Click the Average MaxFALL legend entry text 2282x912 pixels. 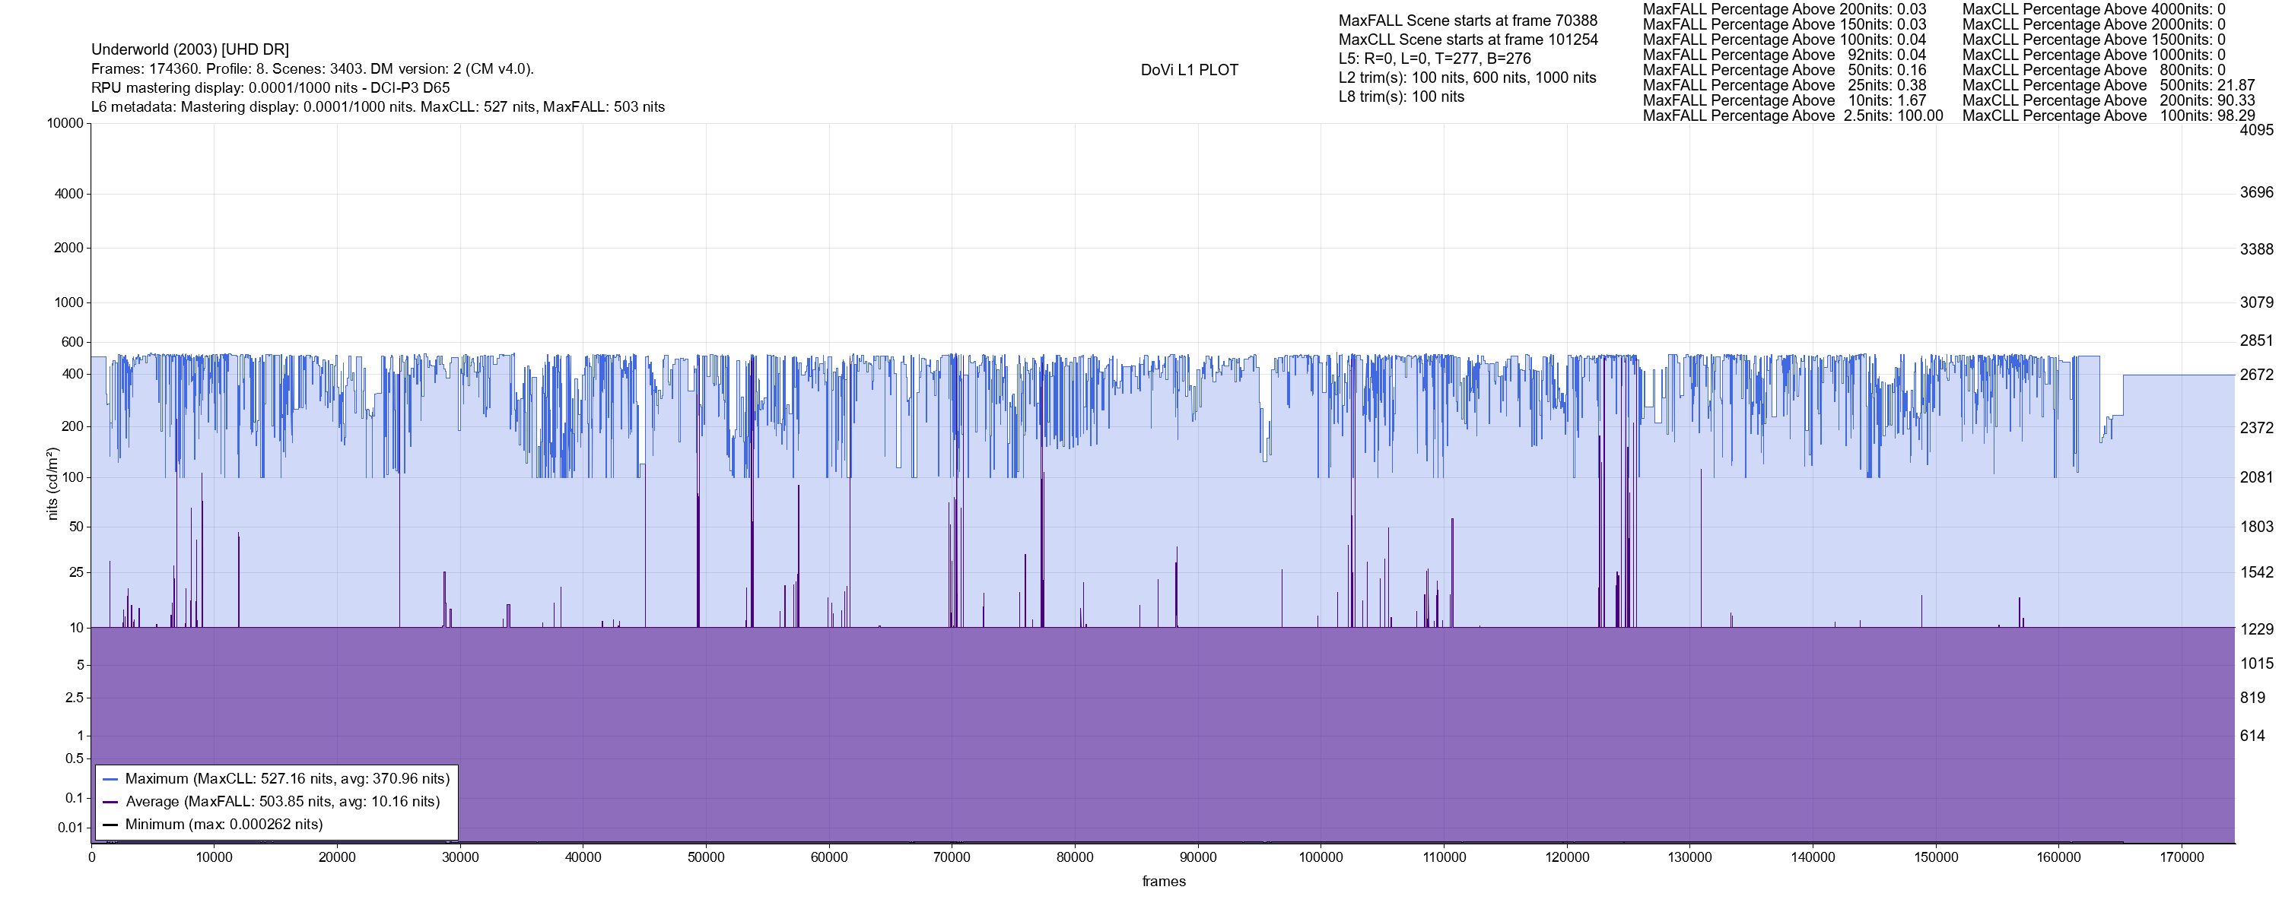(283, 803)
